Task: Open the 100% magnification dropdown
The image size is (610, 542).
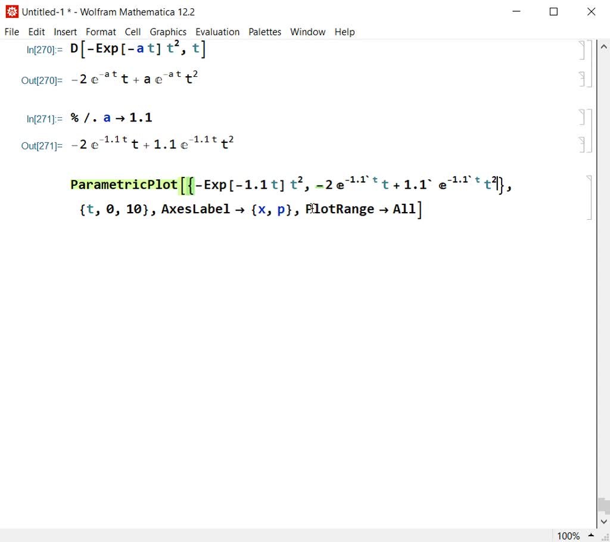Action: 573,535
